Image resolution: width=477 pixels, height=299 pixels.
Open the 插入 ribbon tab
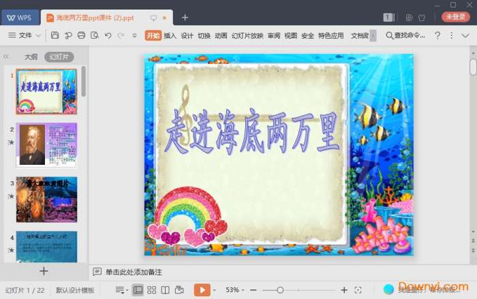[x=170, y=35]
